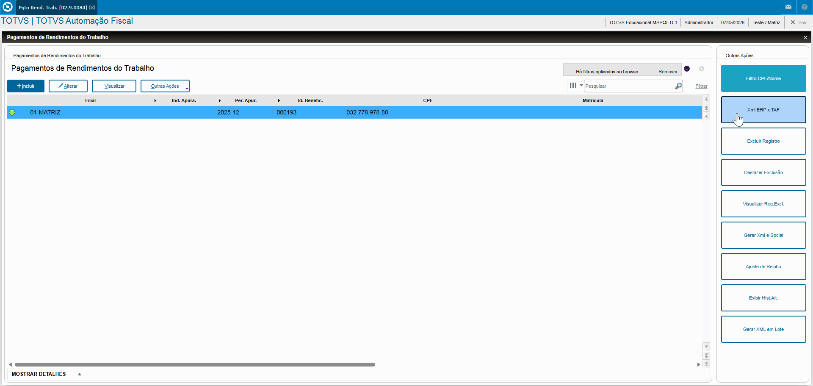Click Visualizar Reg.Excl. button
Image resolution: width=813 pixels, height=386 pixels.
763,204
